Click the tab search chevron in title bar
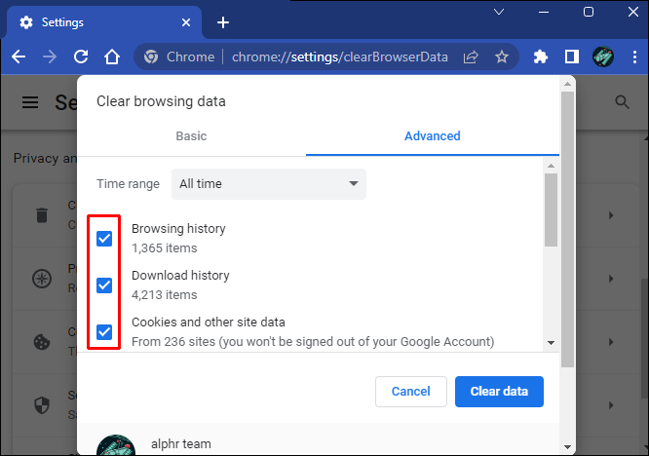This screenshot has width=649, height=456. (x=499, y=13)
